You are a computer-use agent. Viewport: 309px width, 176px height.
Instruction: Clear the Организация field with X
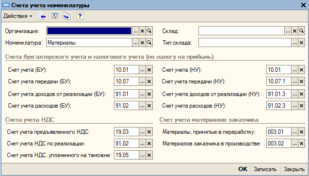coord(142,31)
